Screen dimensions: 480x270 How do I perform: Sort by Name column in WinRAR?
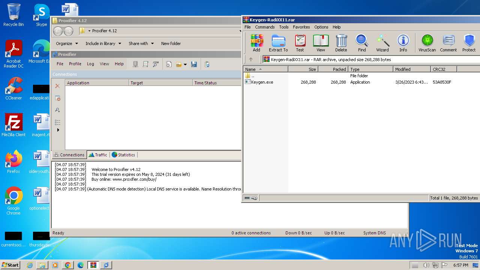(266, 69)
